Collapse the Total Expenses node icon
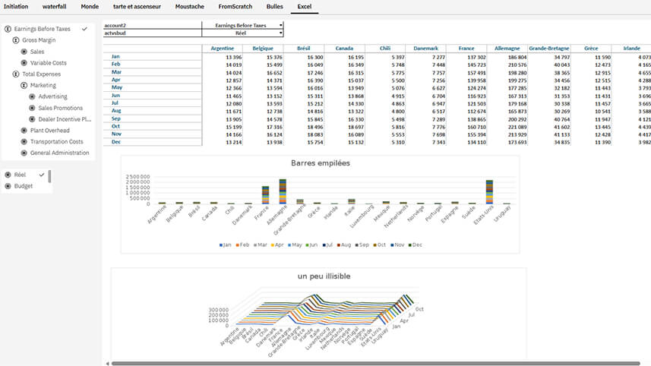 click(x=16, y=74)
